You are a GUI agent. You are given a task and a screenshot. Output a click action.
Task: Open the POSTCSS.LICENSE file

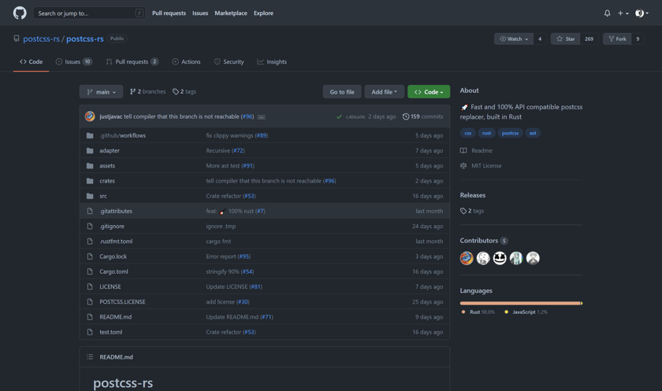coord(122,301)
